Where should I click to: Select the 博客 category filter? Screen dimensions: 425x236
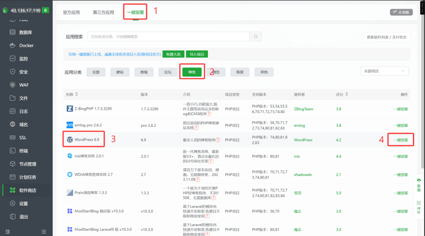click(x=192, y=72)
